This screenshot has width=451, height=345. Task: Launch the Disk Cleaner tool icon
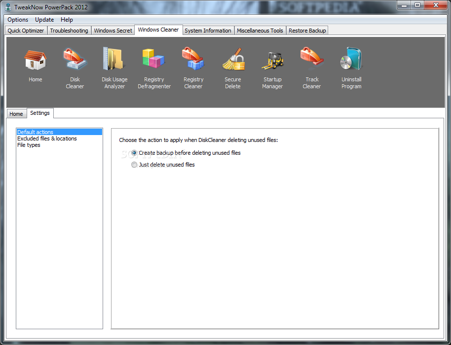click(x=75, y=59)
